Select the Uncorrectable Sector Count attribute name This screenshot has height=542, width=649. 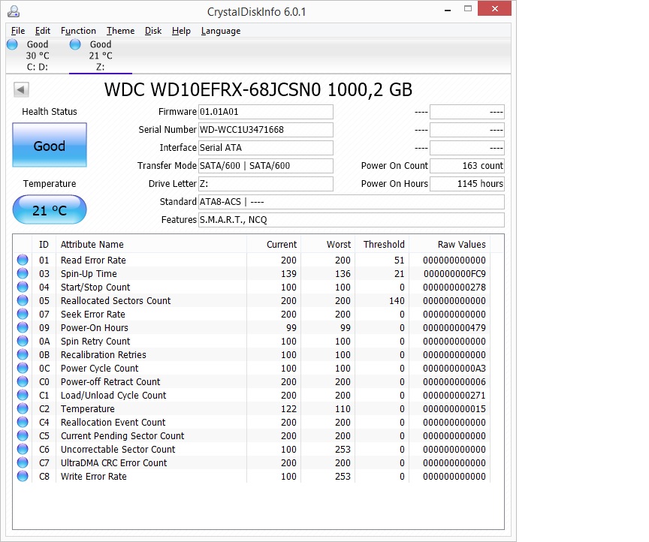[x=118, y=449]
